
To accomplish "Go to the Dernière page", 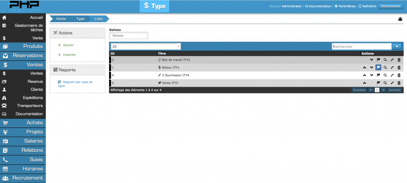I will [395, 90].
